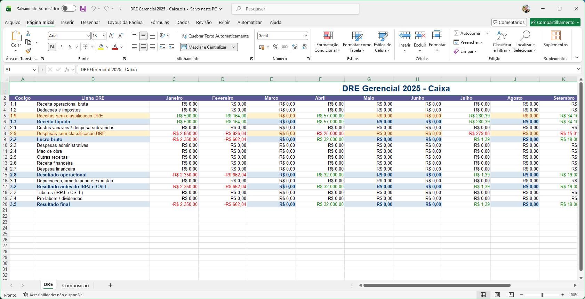Expand the AutoSoma dropdown arrow
Screen dimensions: 585x299
(487, 33)
